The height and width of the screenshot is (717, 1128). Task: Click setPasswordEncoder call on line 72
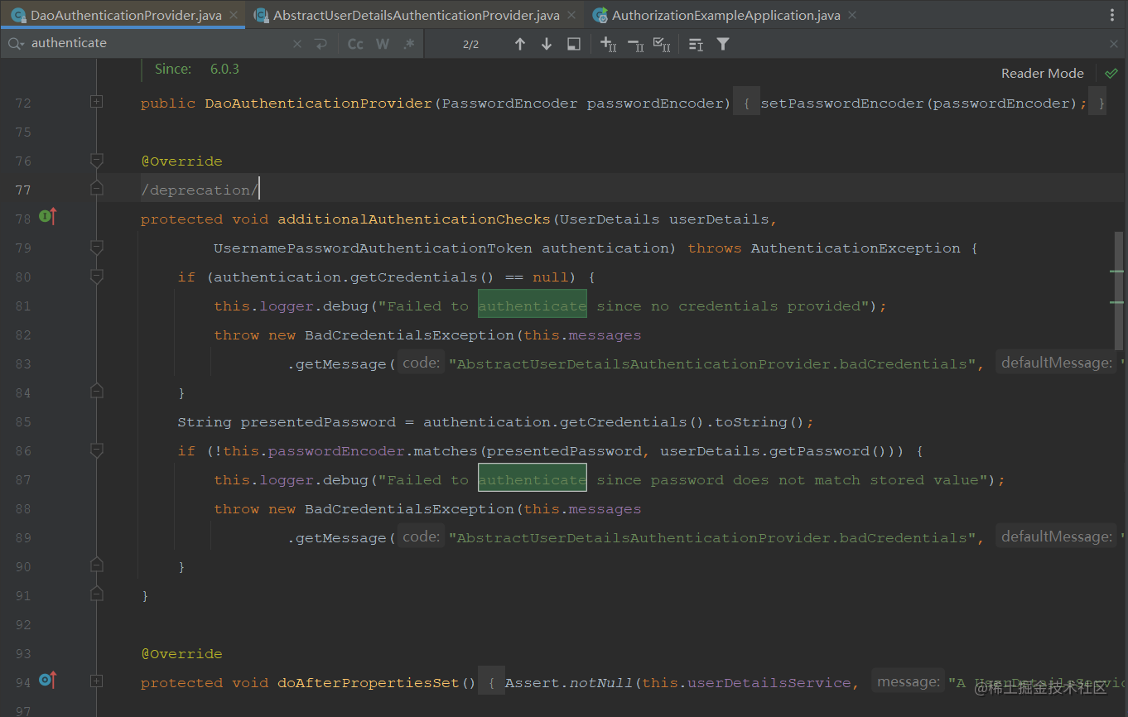pyautogui.click(x=841, y=103)
